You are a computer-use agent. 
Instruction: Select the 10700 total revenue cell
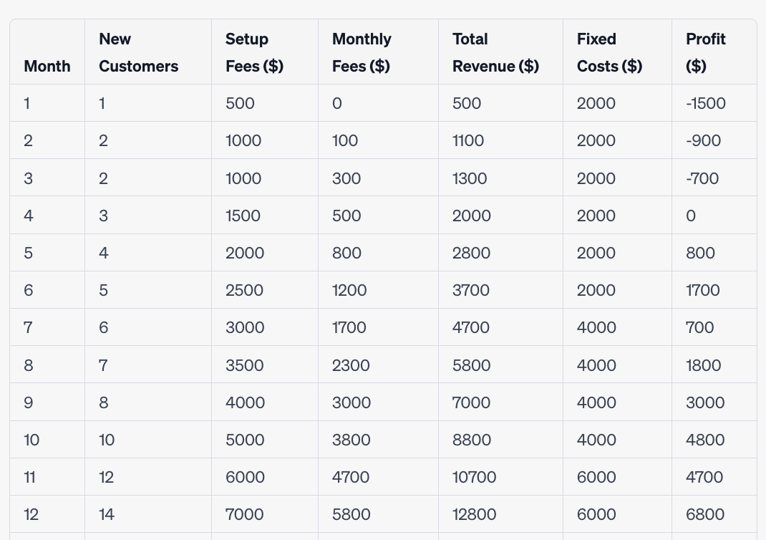tap(474, 477)
